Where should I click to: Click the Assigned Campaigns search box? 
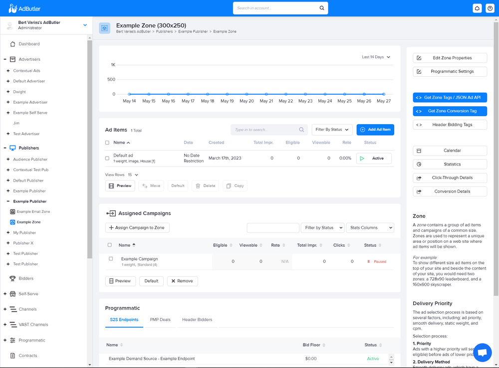[x=273, y=228]
